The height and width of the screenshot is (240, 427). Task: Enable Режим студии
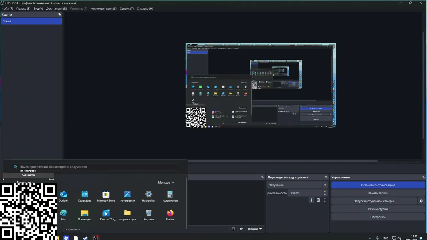[378, 209]
